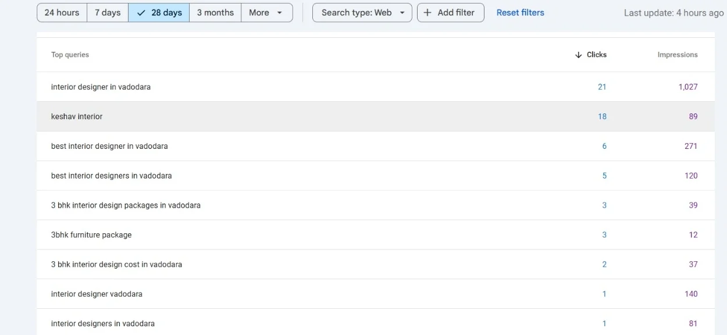Click the Reset filters link

520,13
